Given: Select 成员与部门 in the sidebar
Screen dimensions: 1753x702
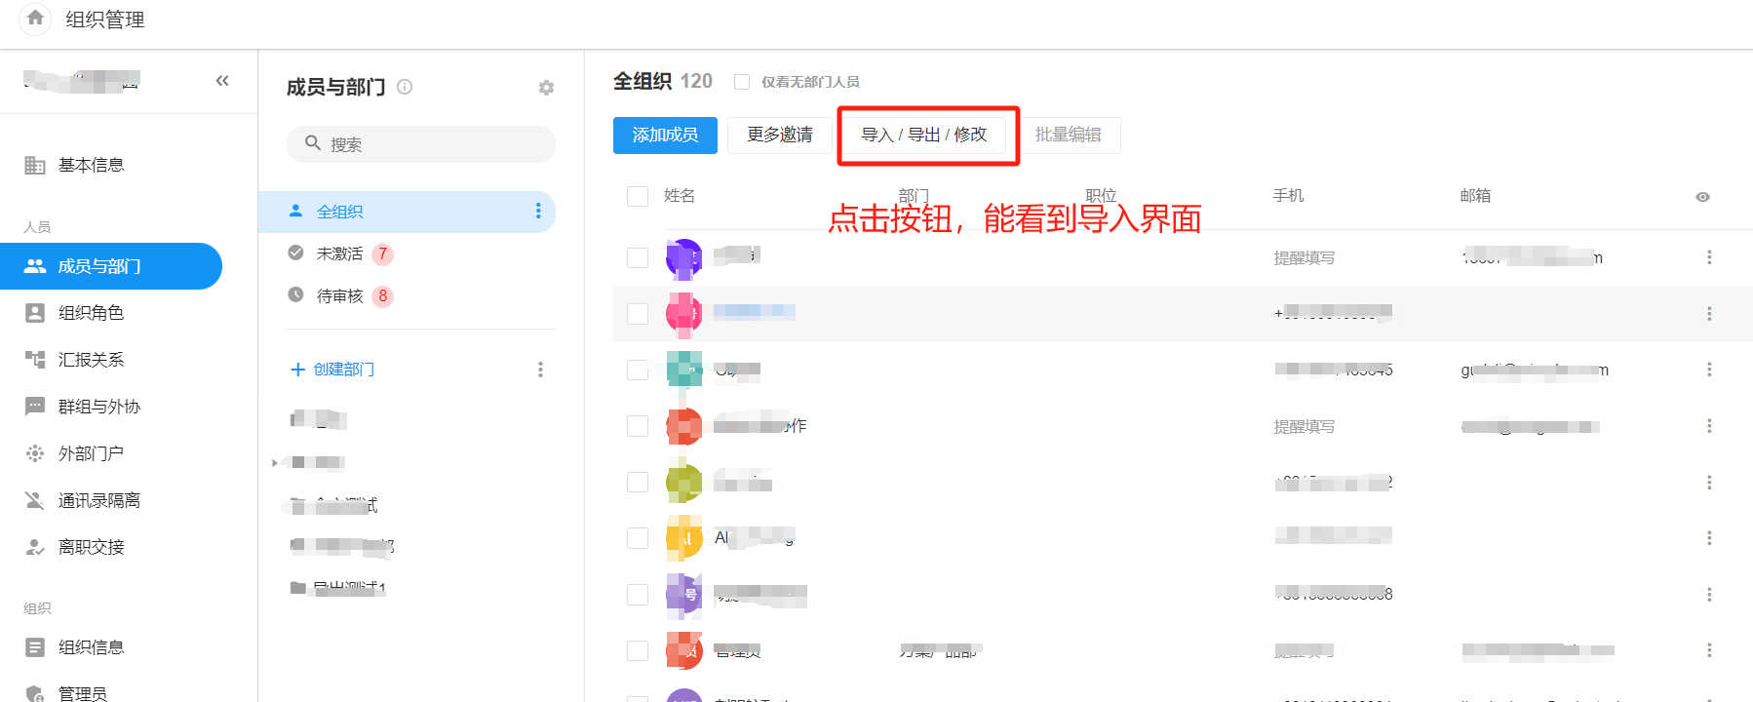Looking at the screenshot, I should (x=111, y=266).
